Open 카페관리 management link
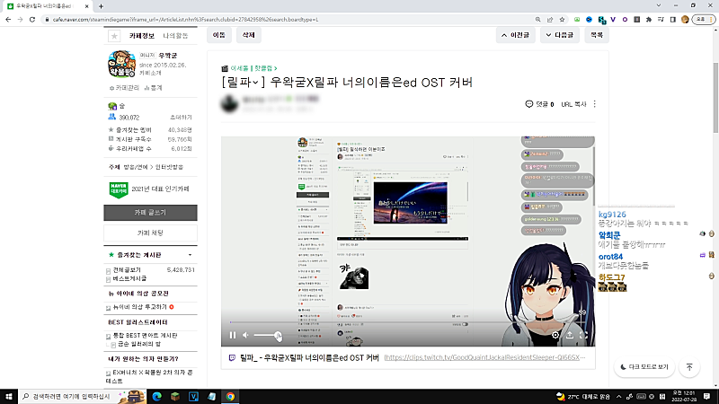Image resolution: width=719 pixels, height=404 pixels. (124, 88)
